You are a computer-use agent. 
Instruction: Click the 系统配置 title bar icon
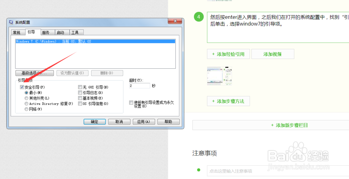[x=11, y=22]
